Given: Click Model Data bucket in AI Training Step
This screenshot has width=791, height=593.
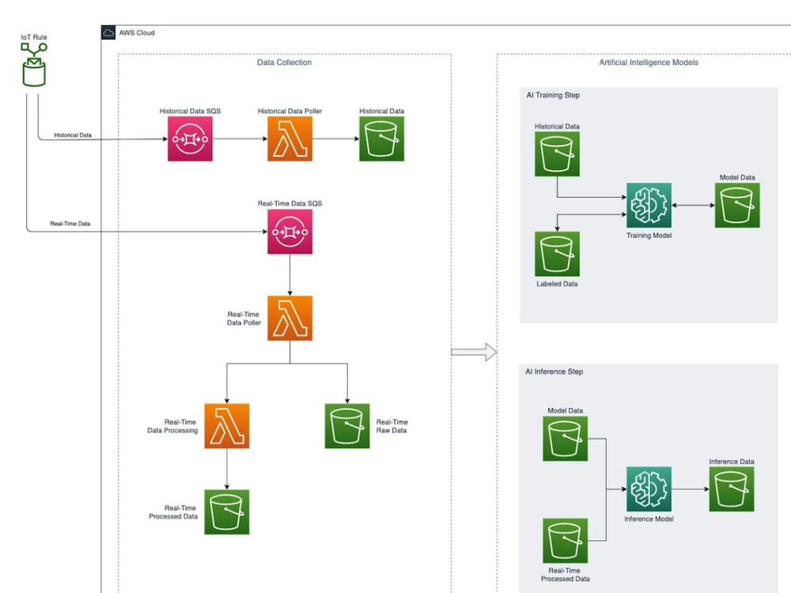Looking at the screenshot, I should click(737, 206).
